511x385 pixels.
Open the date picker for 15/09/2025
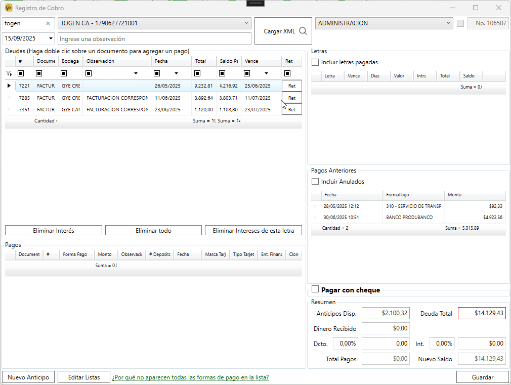pyautogui.click(x=51, y=38)
